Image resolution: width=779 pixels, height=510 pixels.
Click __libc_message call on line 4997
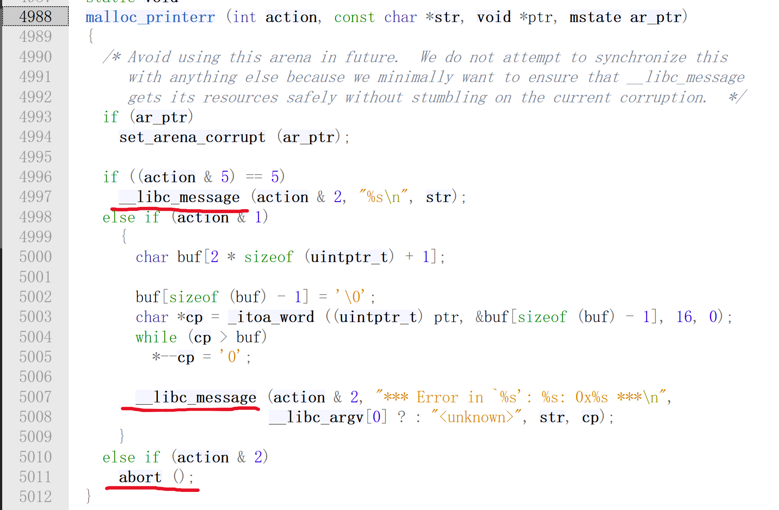coord(179,197)
